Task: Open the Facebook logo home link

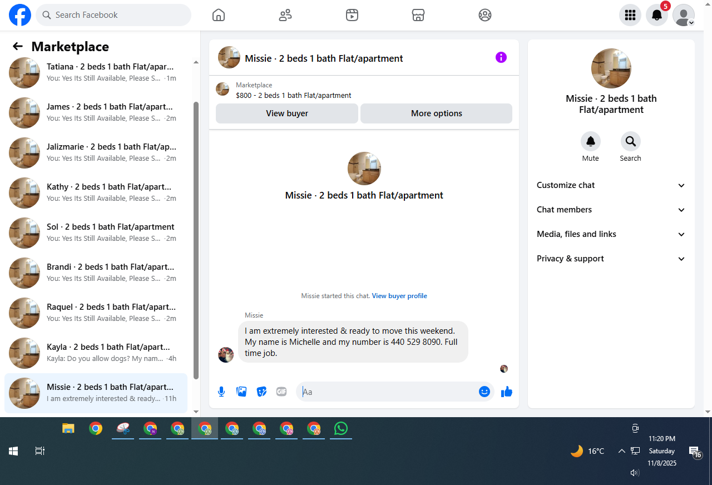Action: point(20,15)
